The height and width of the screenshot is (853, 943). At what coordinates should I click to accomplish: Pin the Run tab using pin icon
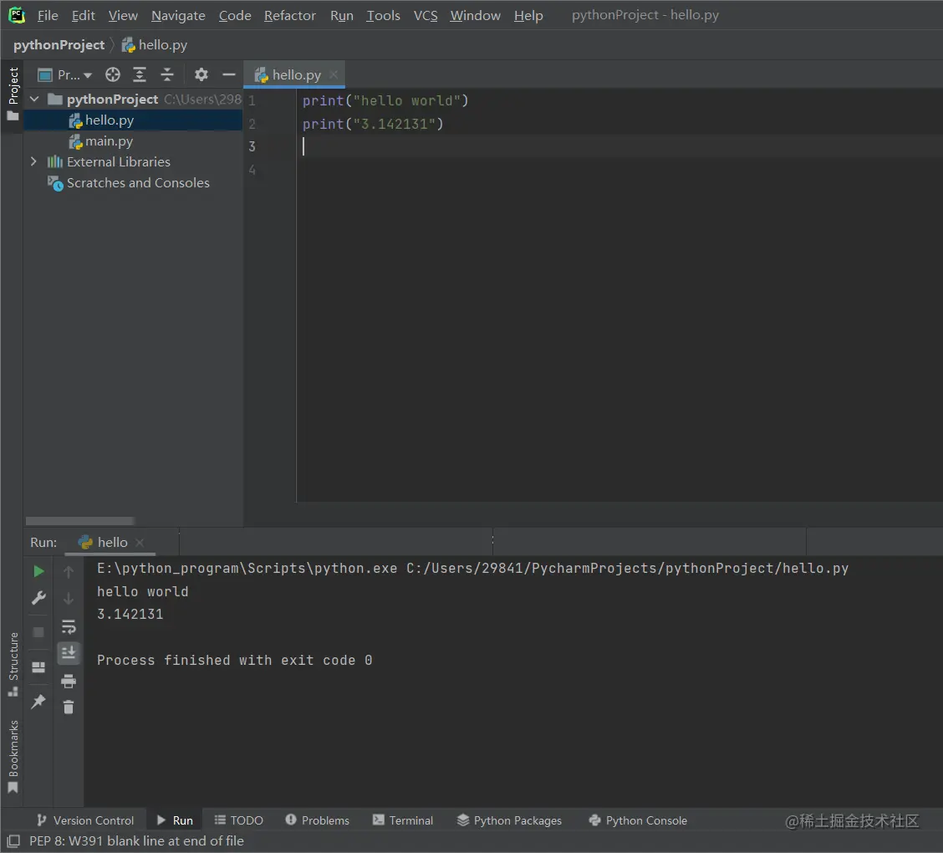tap(38, 702)
